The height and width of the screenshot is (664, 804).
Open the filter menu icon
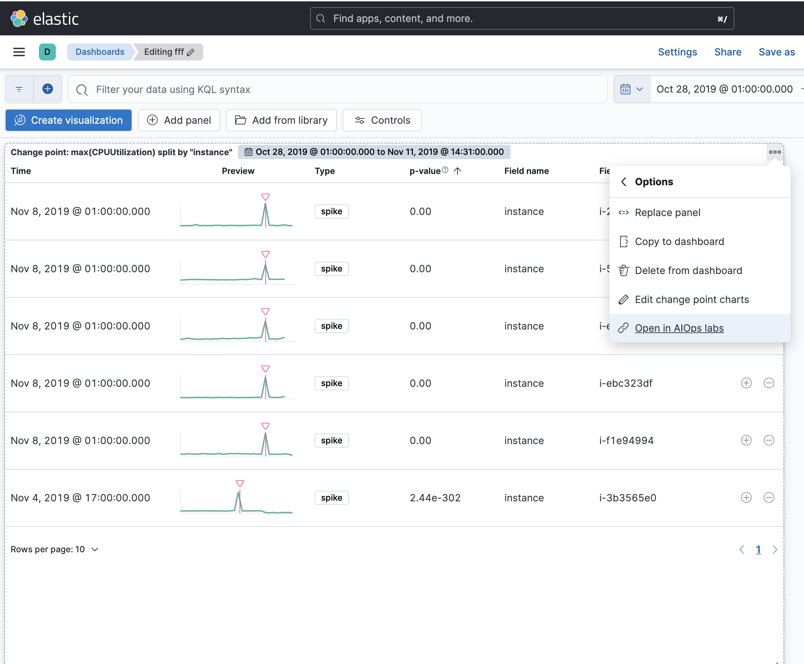pyautogui.click(x=19, y=89)
